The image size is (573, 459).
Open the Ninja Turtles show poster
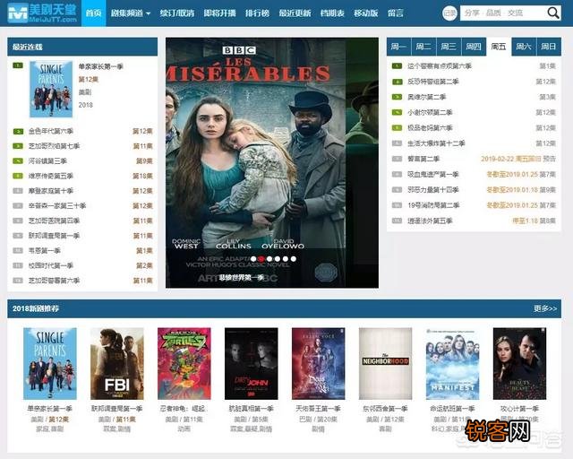(x=184, y=363)
